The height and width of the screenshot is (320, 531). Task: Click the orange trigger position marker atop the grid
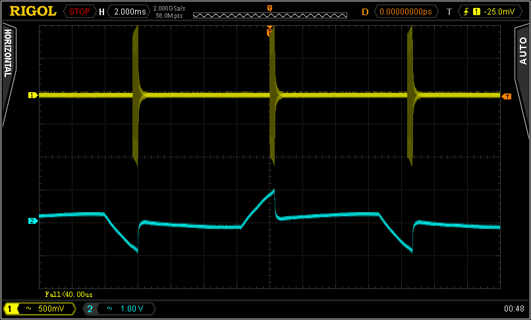click(x=269, y=31)
